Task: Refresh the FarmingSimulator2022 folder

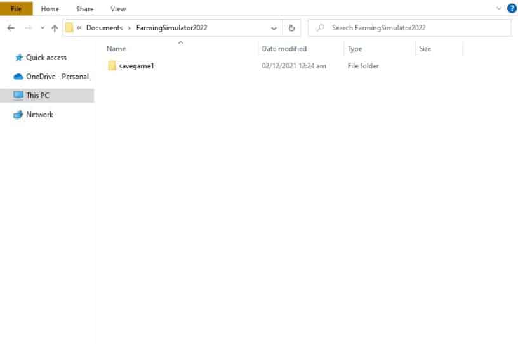Action: 291,28
